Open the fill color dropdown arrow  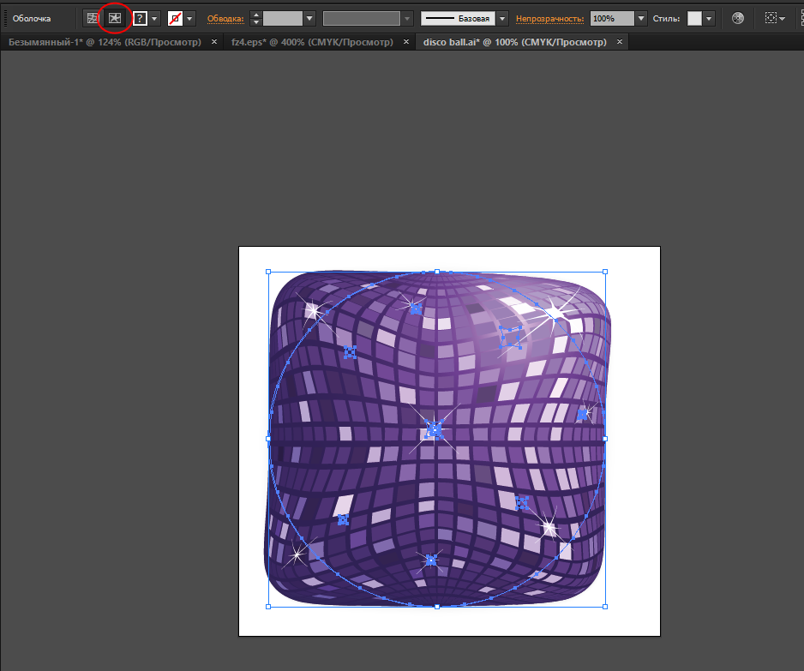click(154, 18)
